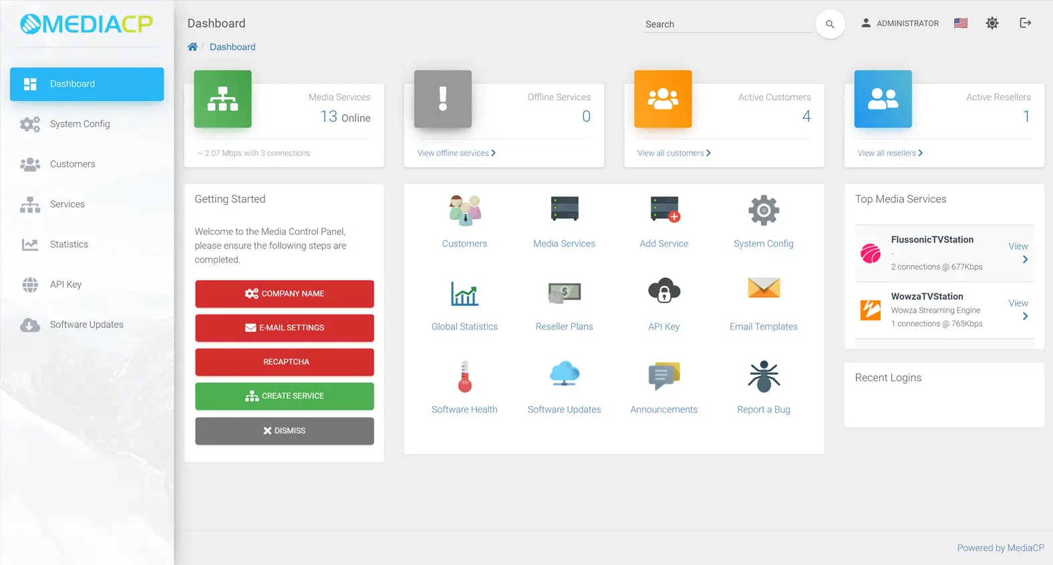The height and width of the screenshot is (565, 1053).
Task: Open Software Updates in the sidebar menu
Action: point(86,325)
